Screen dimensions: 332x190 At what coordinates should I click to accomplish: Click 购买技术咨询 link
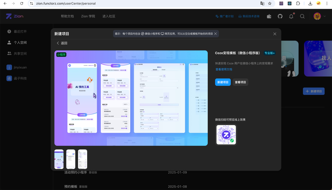tap(249, 16)
